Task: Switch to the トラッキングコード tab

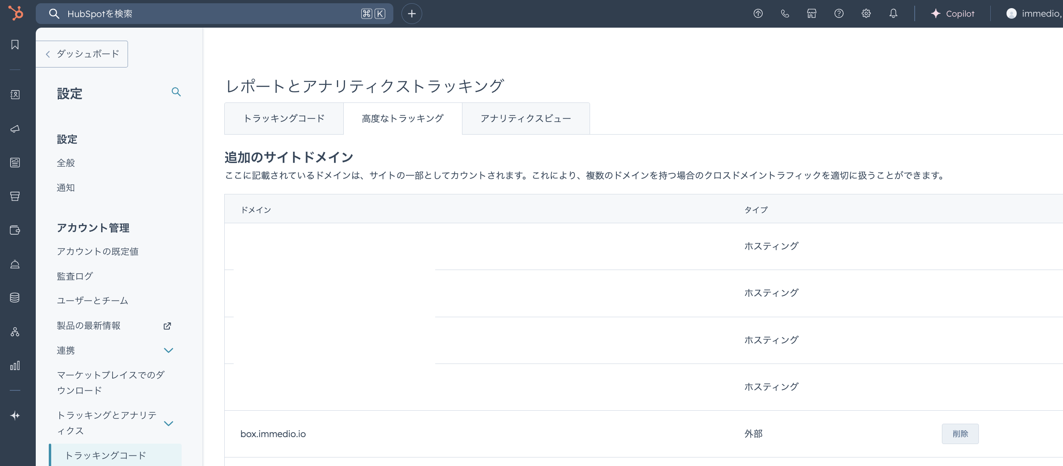Action: coord(284,119)
